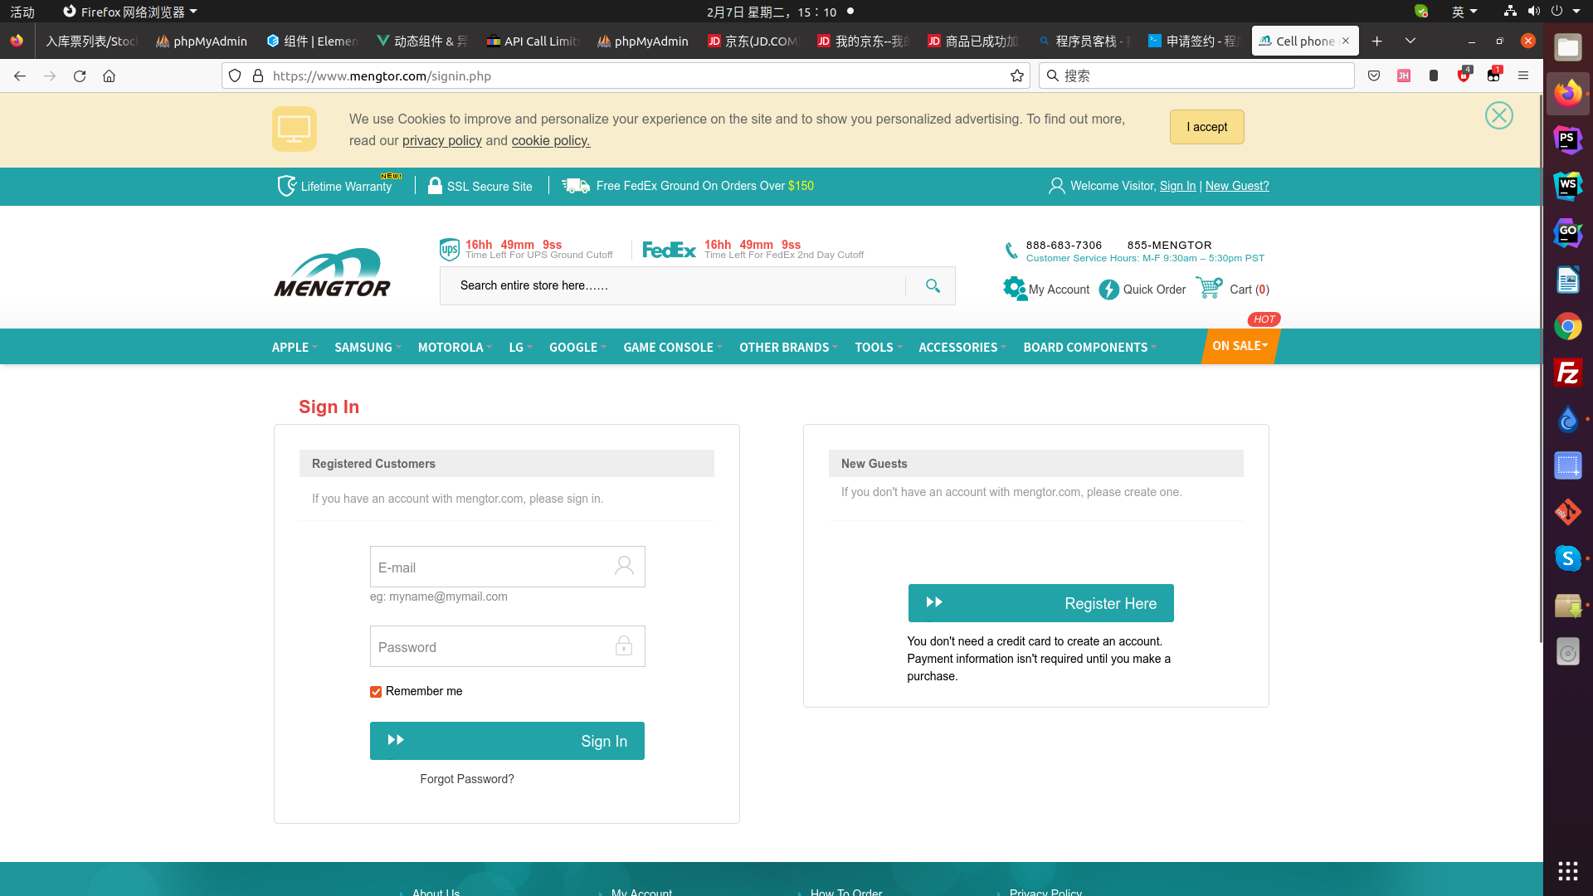This screenshot has height=896, width=1593.
Task: Expand the GAME CONSOLE menu
Action: click(673, 347)
